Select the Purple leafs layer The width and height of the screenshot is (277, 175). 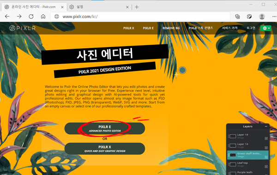click(x=248, y=173)
